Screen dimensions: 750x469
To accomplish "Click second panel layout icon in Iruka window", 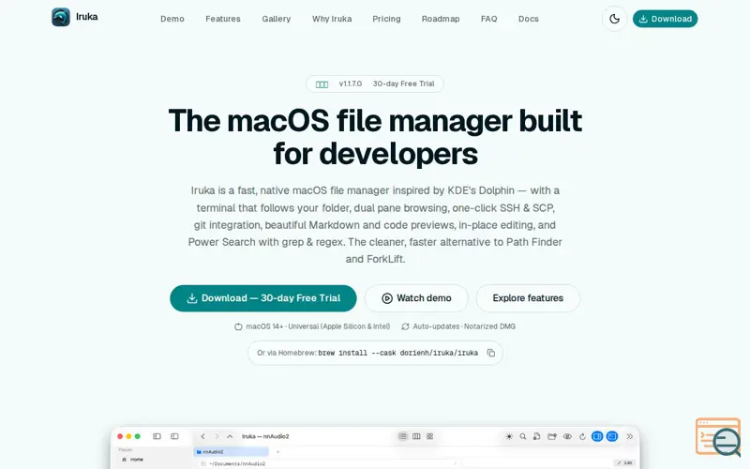I will [174, 436].
